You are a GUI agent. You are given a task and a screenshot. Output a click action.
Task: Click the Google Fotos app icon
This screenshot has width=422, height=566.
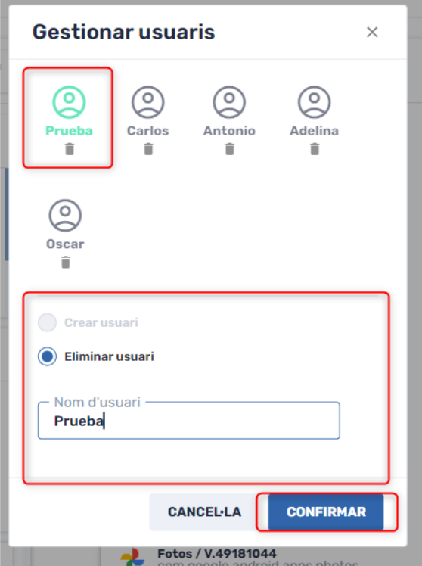click(132, 557)
